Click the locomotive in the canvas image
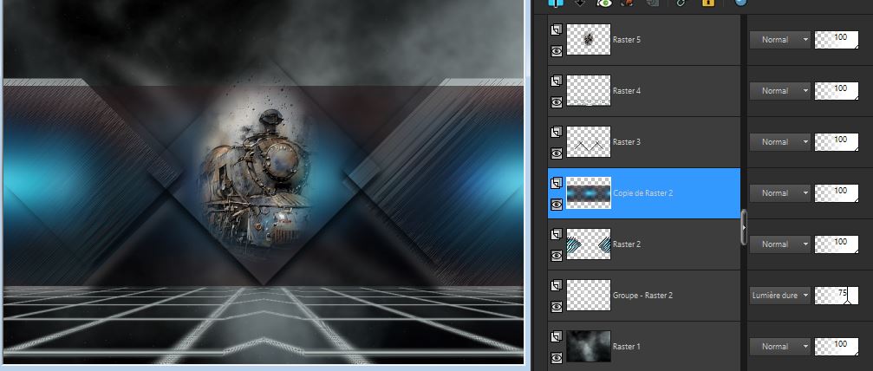 coord(256,179)
